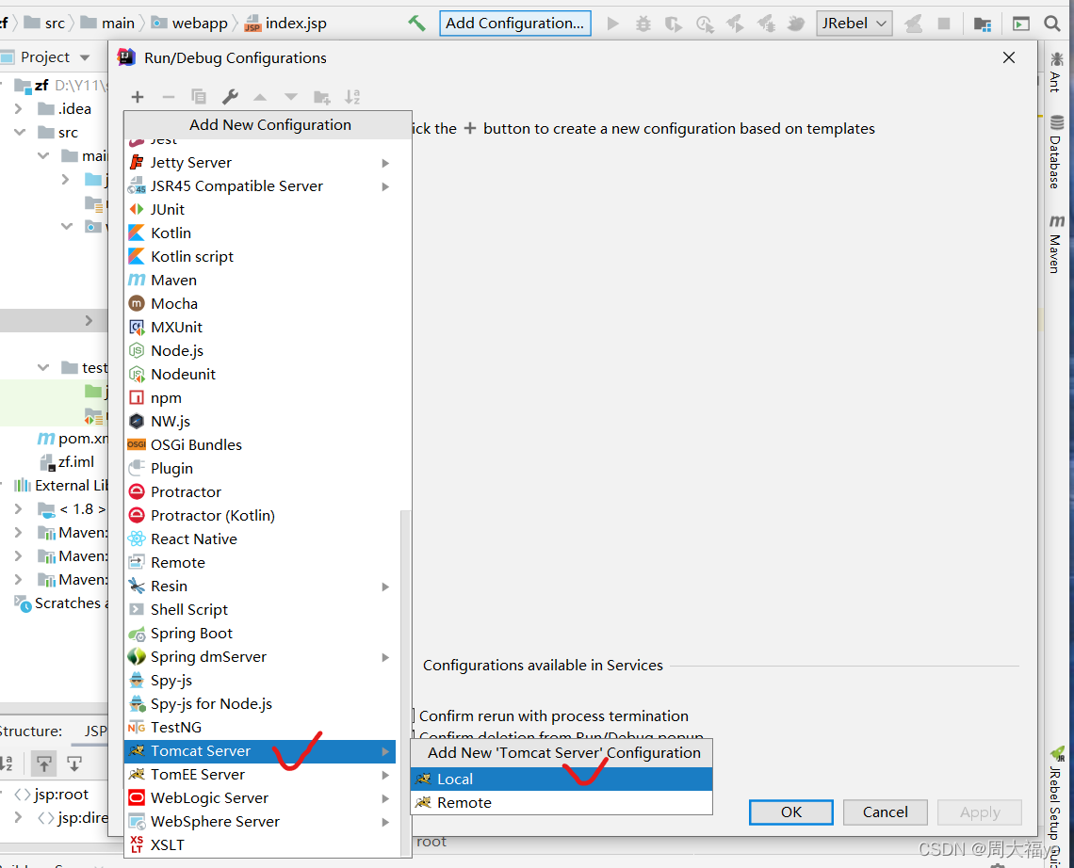Click the OK button
This screenshot has width=1074, height=868.
pyautogui.click(x=791, y=812)
